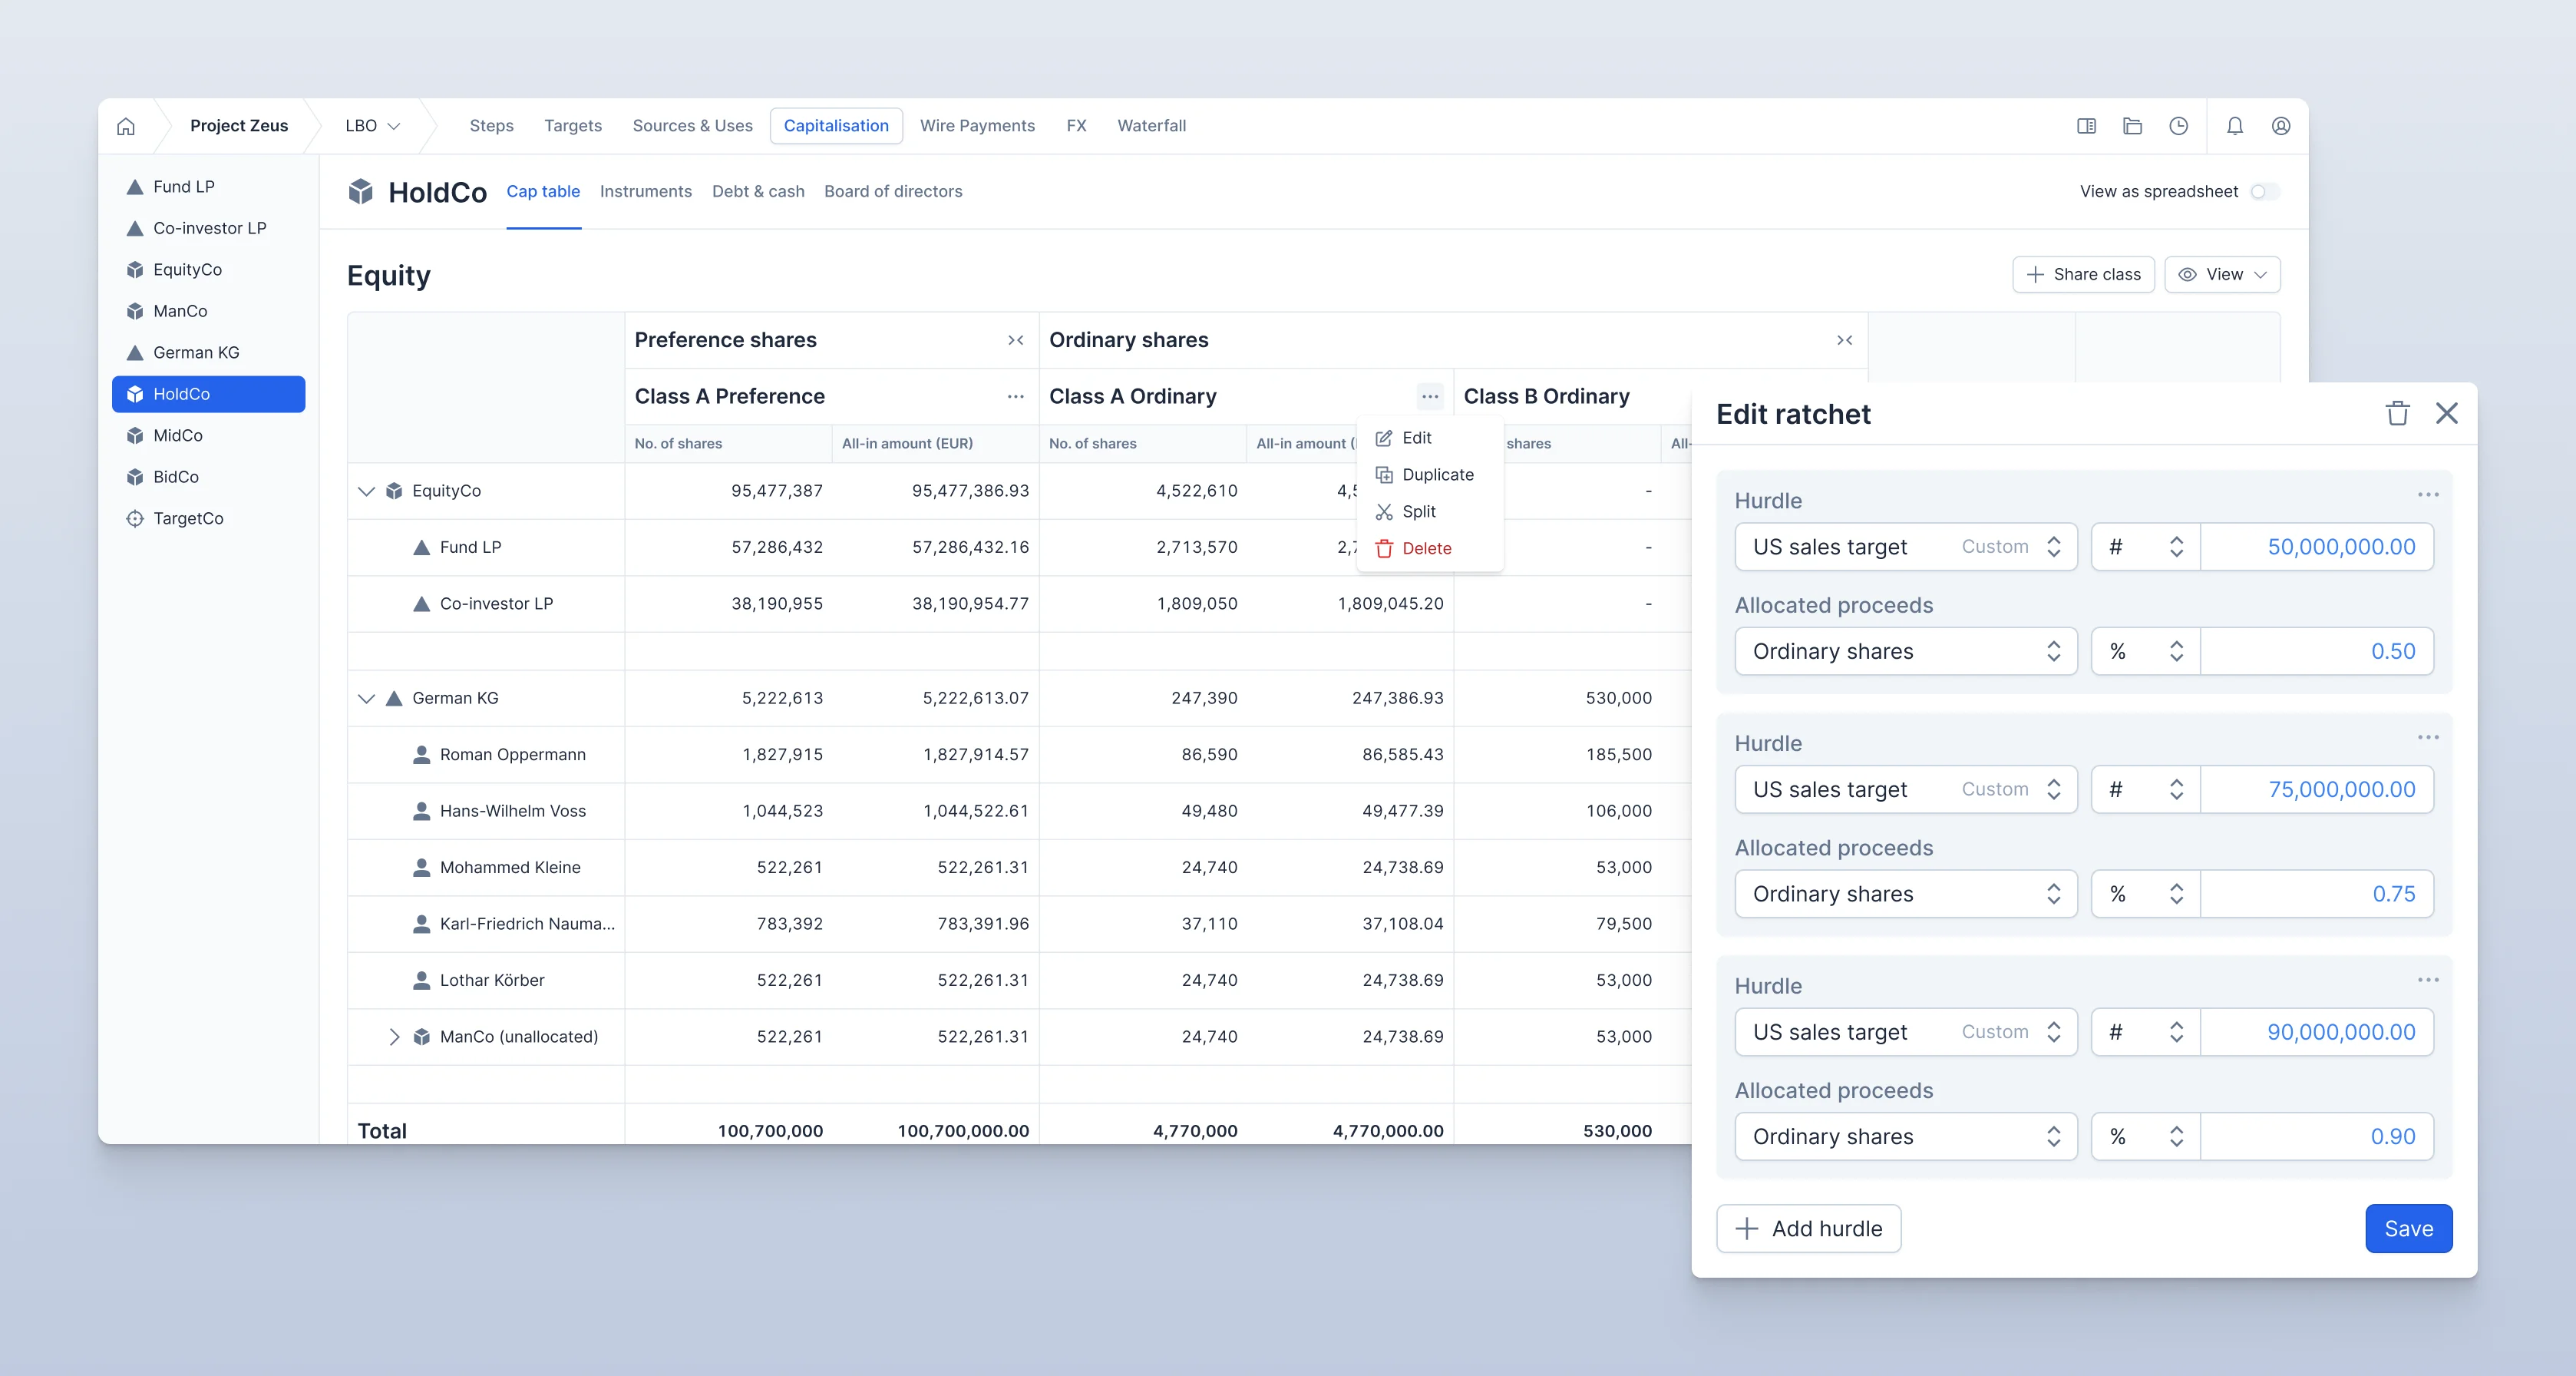
Task: Collapse the Ordinary shares column group
Action: click(x=1844, y=340)
